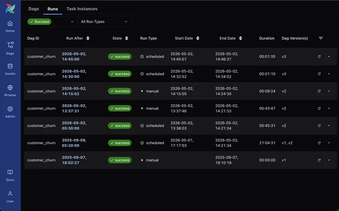Open the User menu
Viewport: 339px width, 211px height.
[x=10, y=197]
